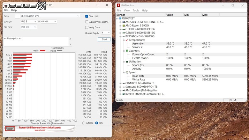Open the Drive dropdown showing Kingston NV3

50,16
